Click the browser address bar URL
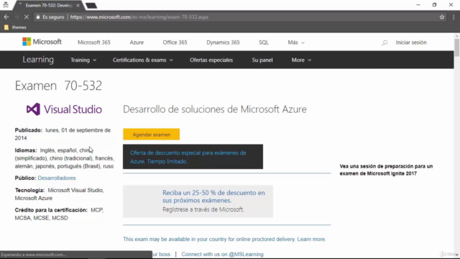 (139, 17)
